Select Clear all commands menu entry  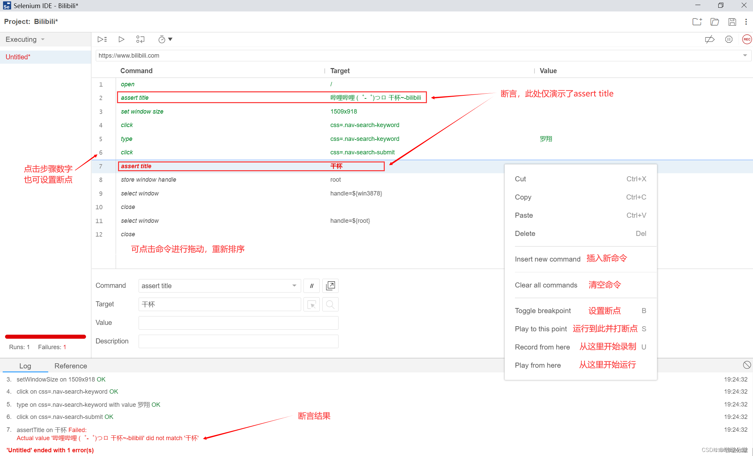pos(581,285)
